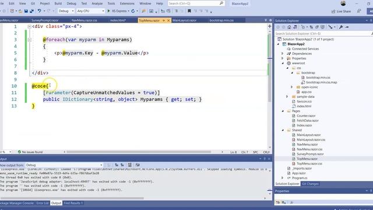
Task: Select TopMenu.razor.css in Solution Explorer
Action: tap(309, 163)
